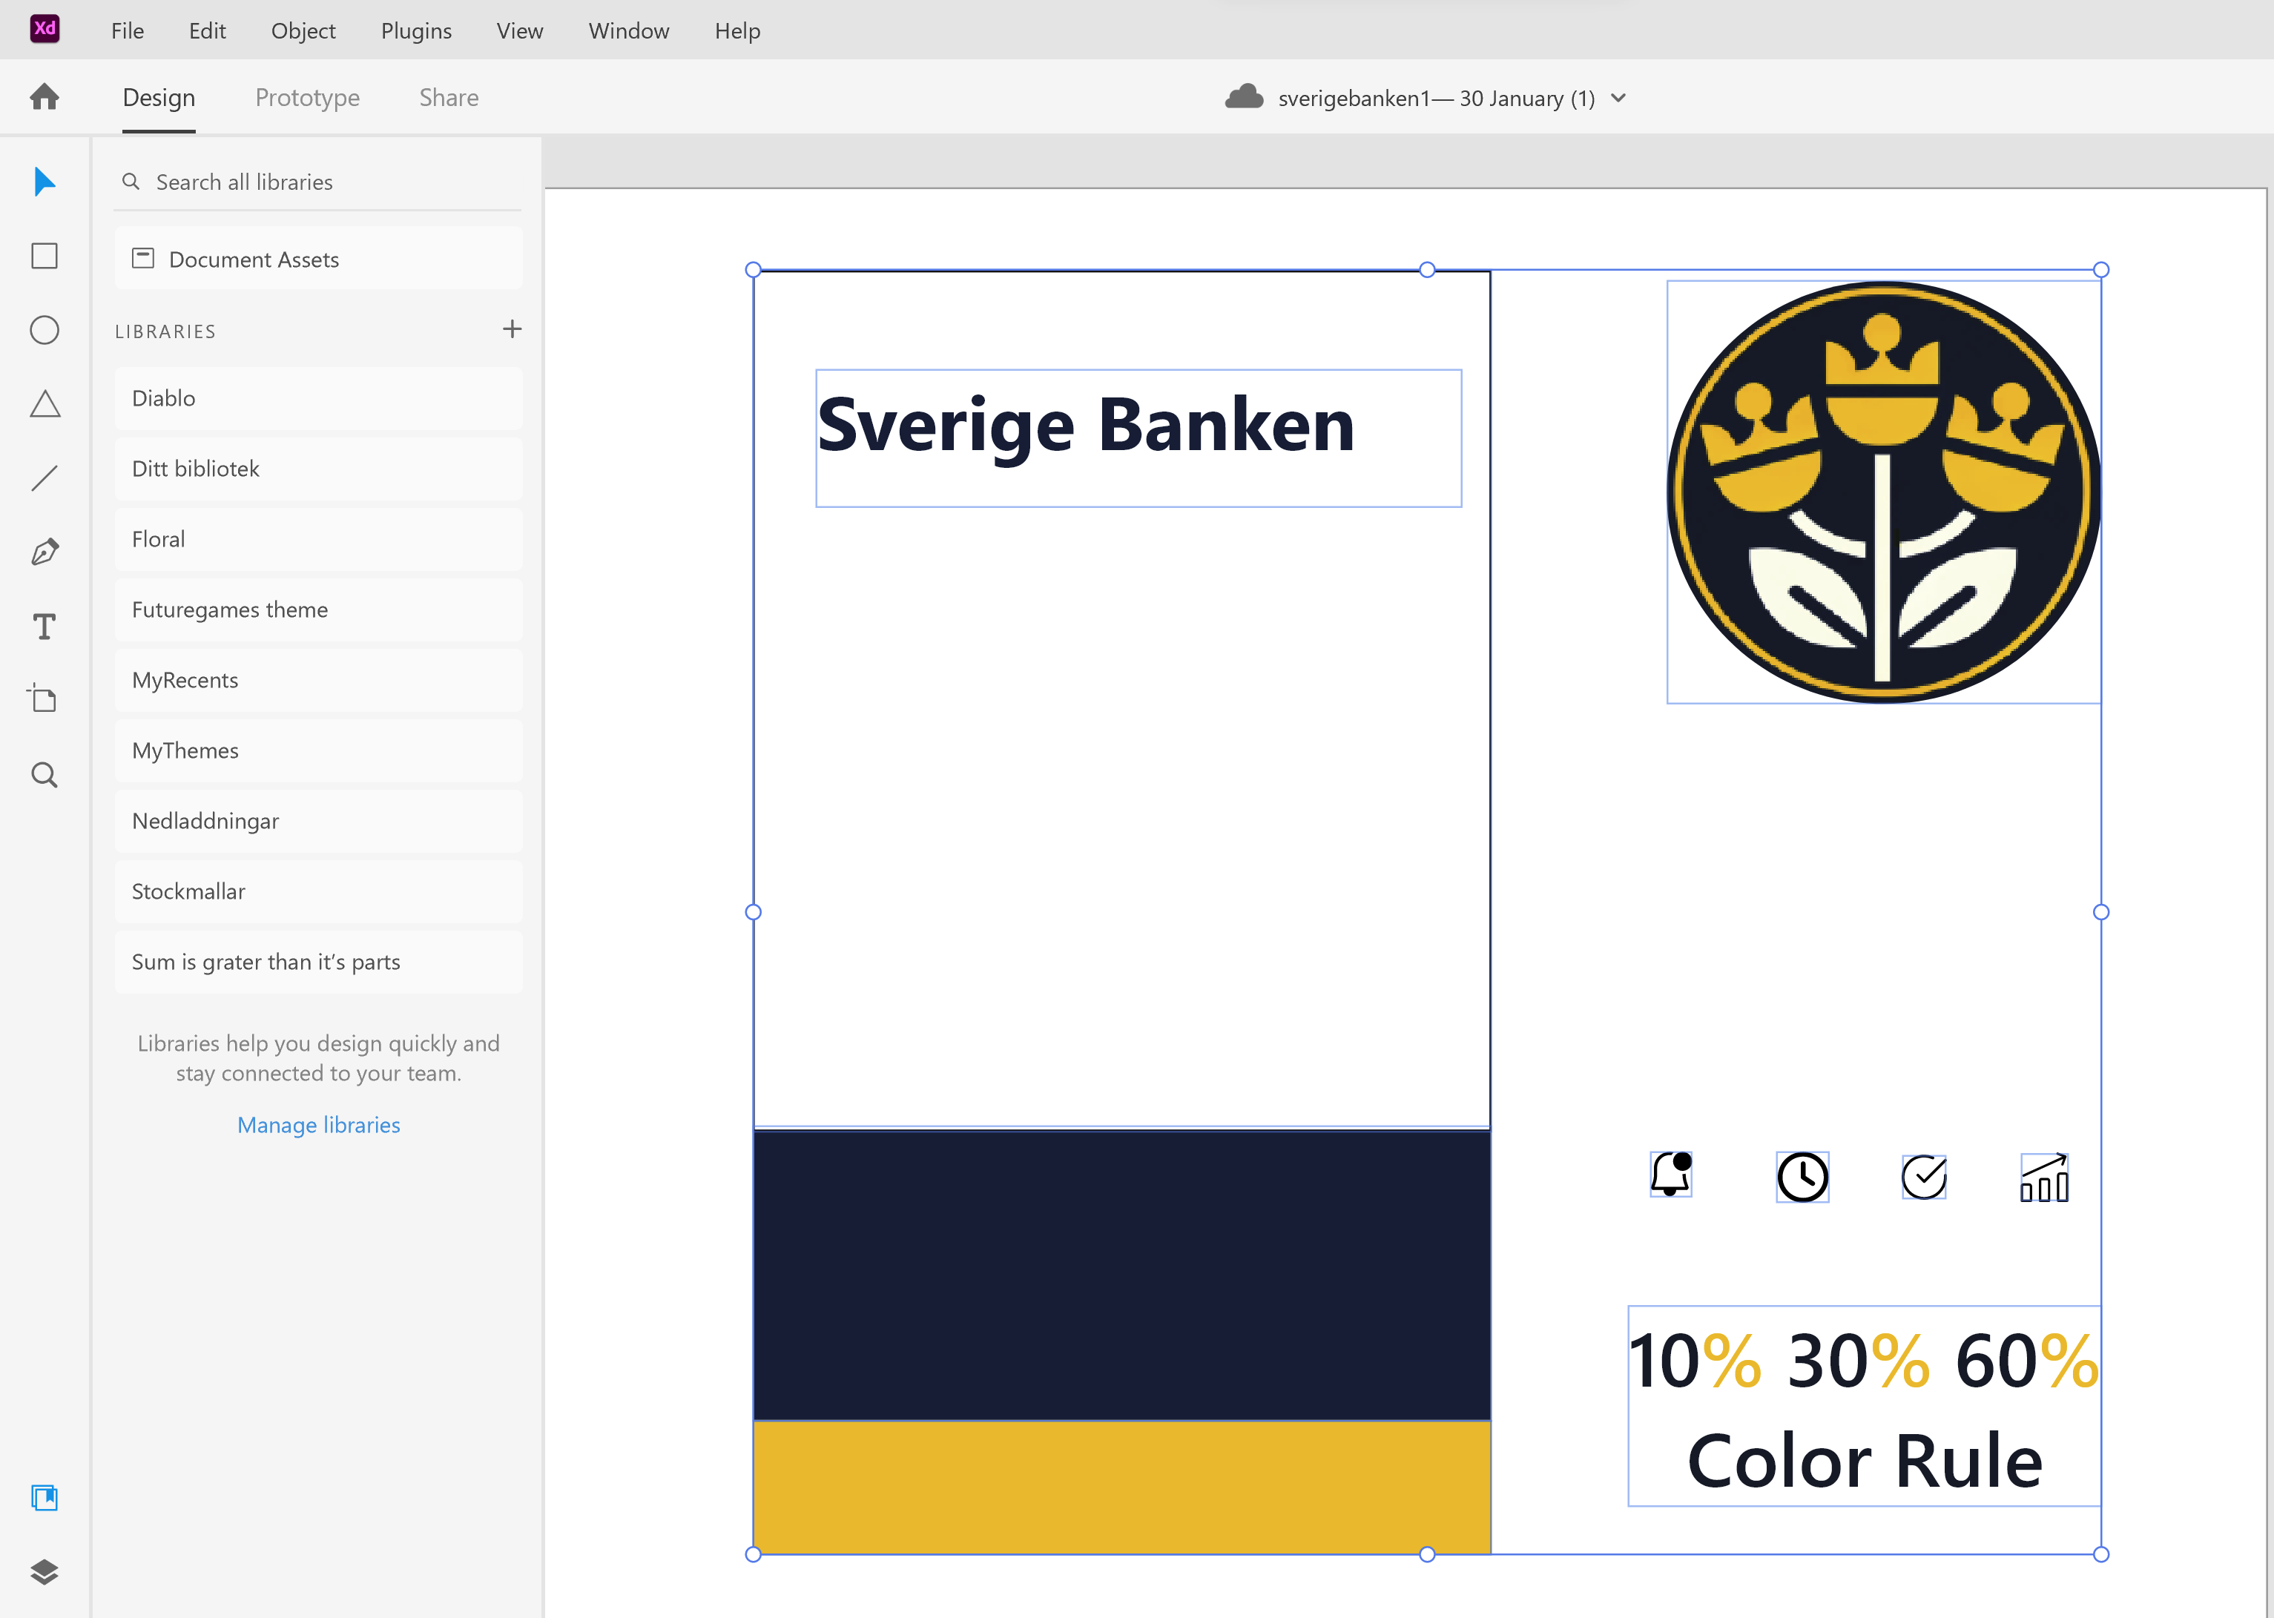Open the Libraries panel icon

[x=45, y=1497]
